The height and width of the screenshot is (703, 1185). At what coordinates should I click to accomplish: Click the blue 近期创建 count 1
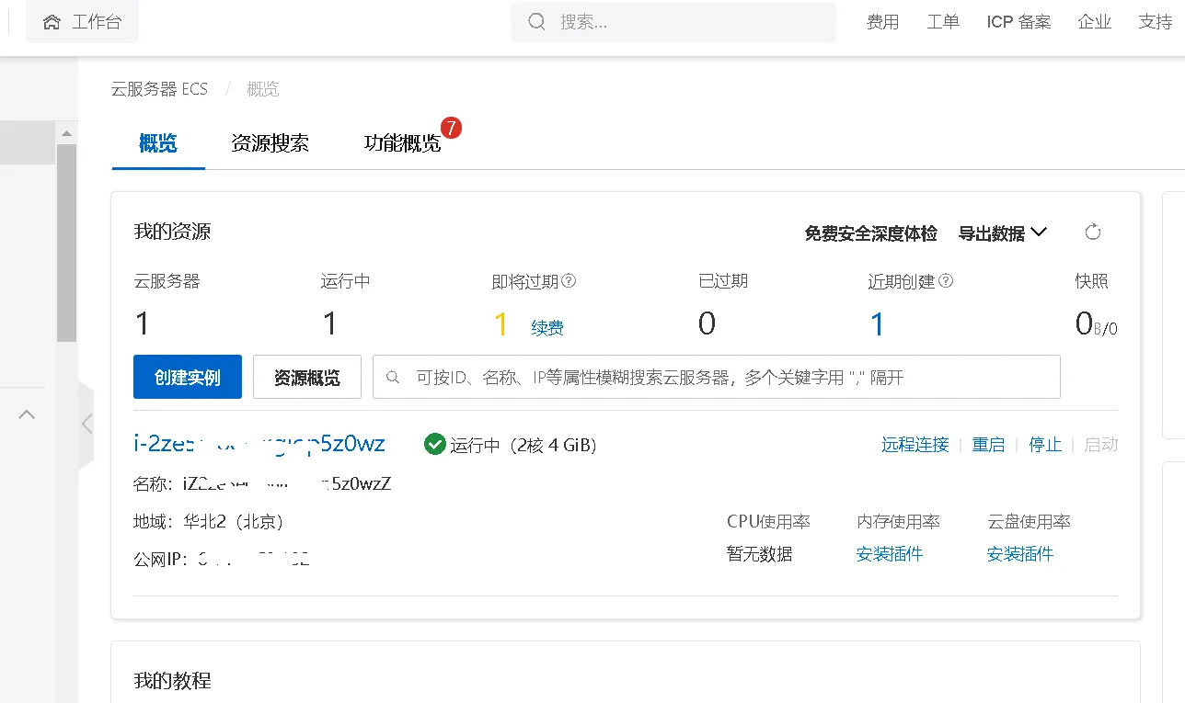[878, 323]
